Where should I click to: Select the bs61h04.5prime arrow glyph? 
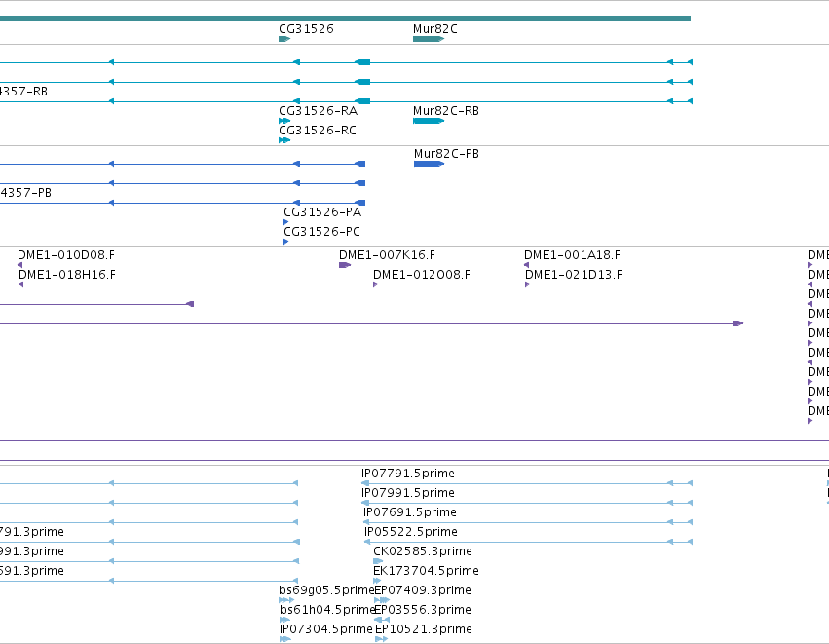pos(284,620)
